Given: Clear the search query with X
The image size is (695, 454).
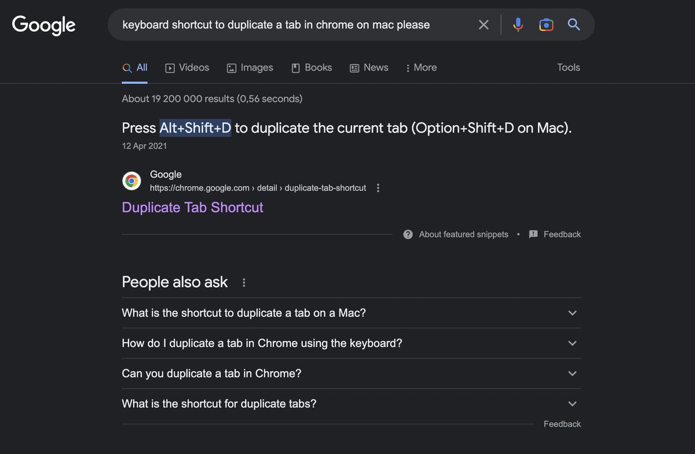Looking at the screenshot, I should [x=484, y=24].
